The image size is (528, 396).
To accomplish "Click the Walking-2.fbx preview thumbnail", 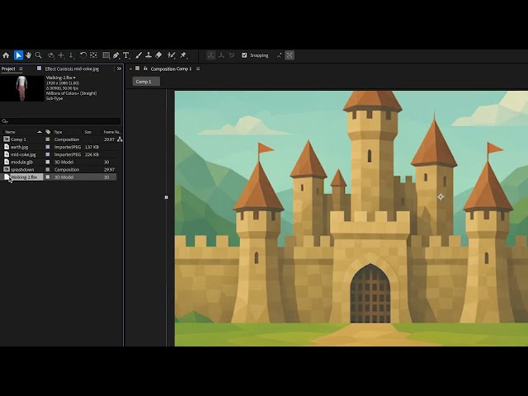I will [22, 88].
